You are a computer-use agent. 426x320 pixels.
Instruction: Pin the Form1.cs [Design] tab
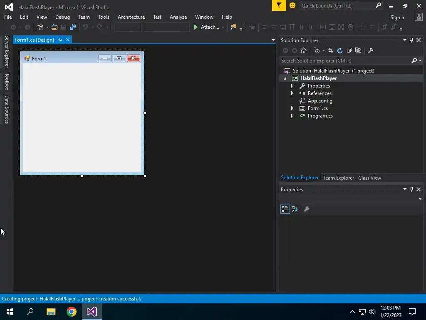60,40
